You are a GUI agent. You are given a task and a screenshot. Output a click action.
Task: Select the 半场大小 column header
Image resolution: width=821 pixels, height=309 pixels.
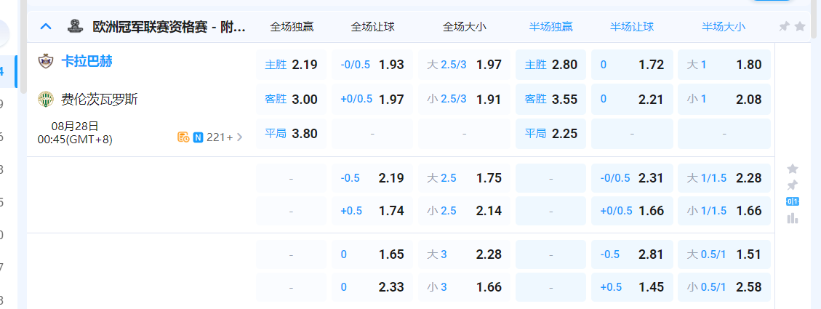coord(724,27)
